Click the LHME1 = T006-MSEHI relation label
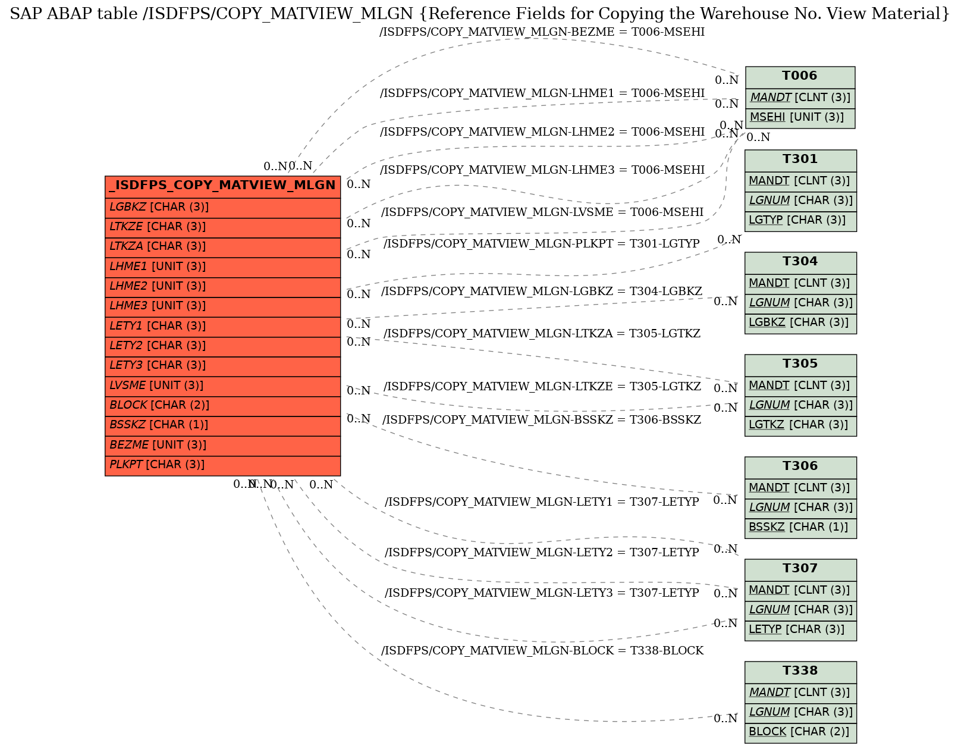The width and height of the screenshot is (961, 749). [542, 94]
